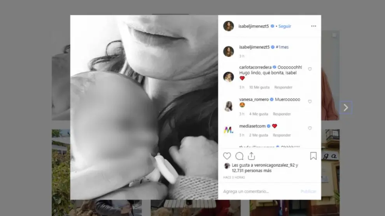Screen dimensions: 385x216
Task: Share the post via share icon
Action: pos(251,156)
